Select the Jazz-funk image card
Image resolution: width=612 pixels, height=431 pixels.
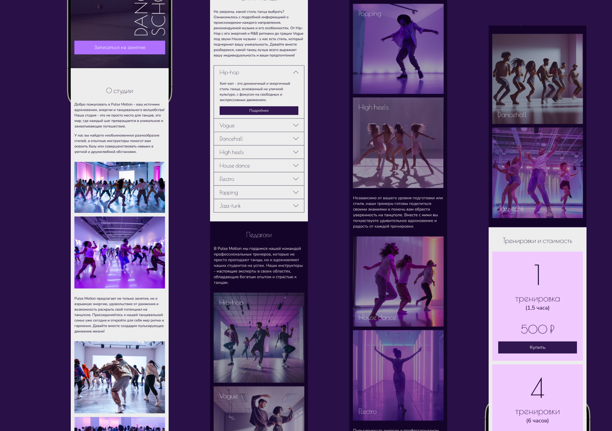[537, 173]
